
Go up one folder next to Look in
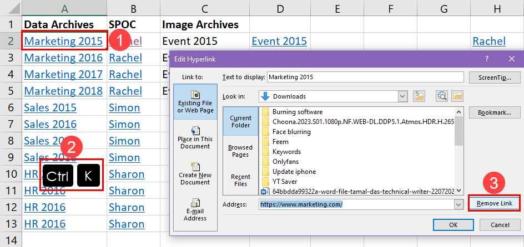[x=419, y=97]
